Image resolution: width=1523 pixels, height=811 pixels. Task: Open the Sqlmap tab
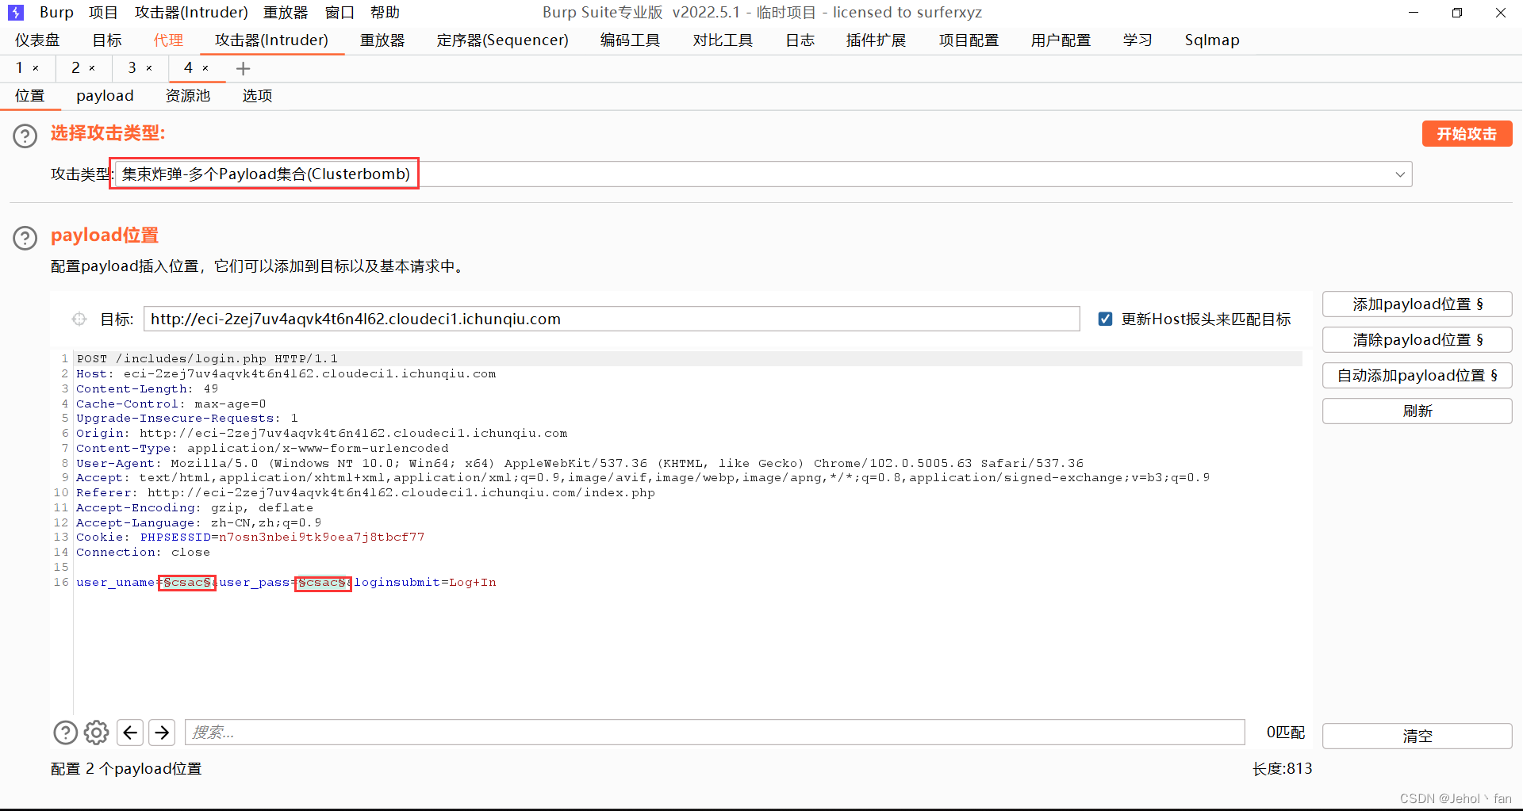pos(1212,40)
